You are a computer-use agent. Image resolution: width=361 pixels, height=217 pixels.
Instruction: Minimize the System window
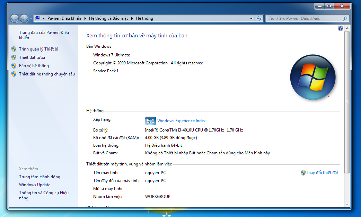pyautogui.click(x=319, y=6)
